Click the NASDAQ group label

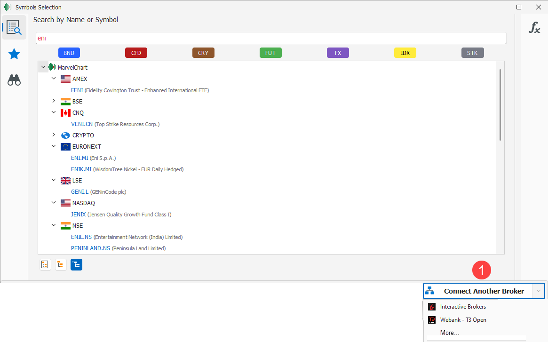click(84, 203)
